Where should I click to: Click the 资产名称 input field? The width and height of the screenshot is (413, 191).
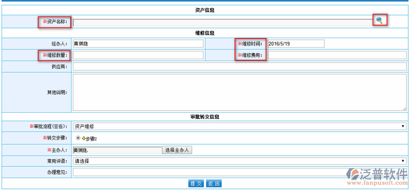[x=223, y=23]
